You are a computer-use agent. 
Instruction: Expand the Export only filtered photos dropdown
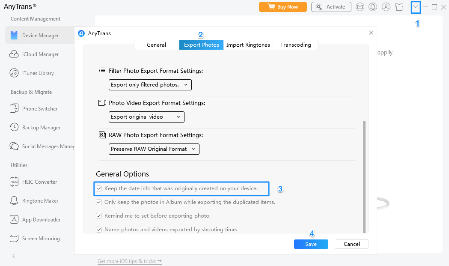point(150,85)
